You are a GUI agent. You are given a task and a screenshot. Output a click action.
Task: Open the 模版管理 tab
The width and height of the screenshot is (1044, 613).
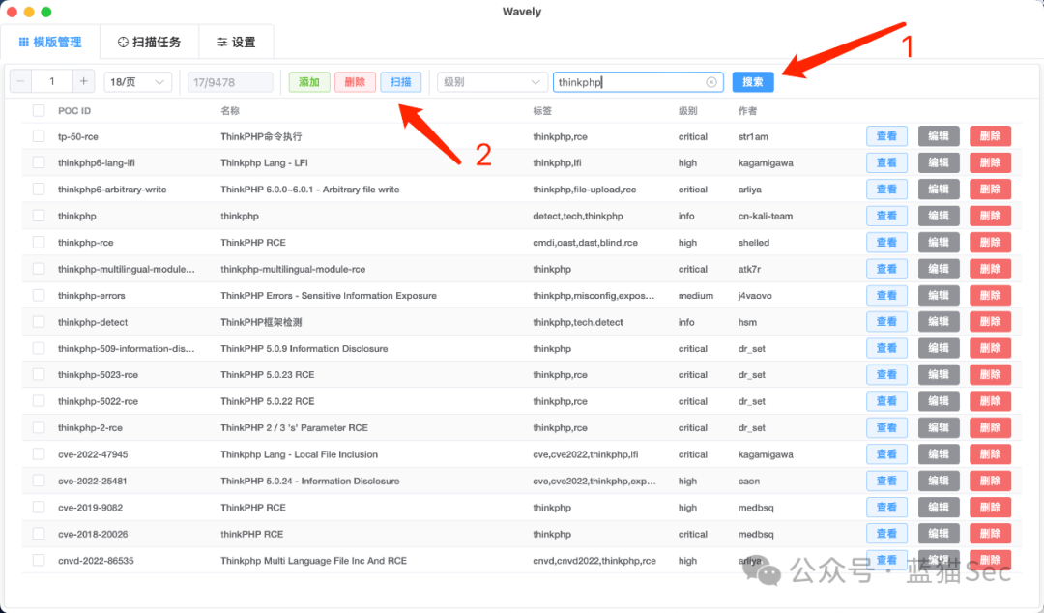[50, 42]
